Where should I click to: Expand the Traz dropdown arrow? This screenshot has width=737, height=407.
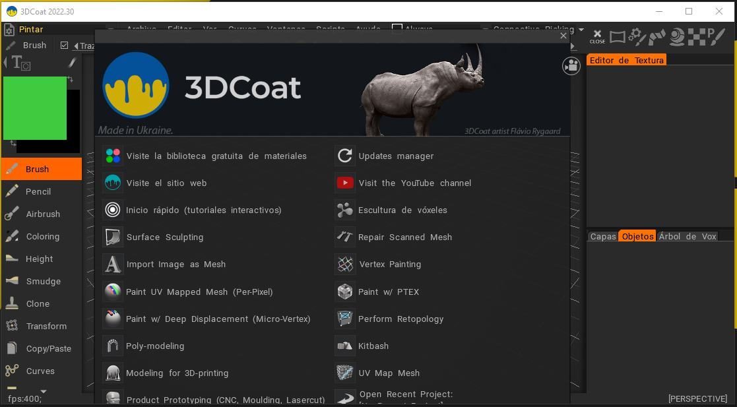click(x=76, y=46)
